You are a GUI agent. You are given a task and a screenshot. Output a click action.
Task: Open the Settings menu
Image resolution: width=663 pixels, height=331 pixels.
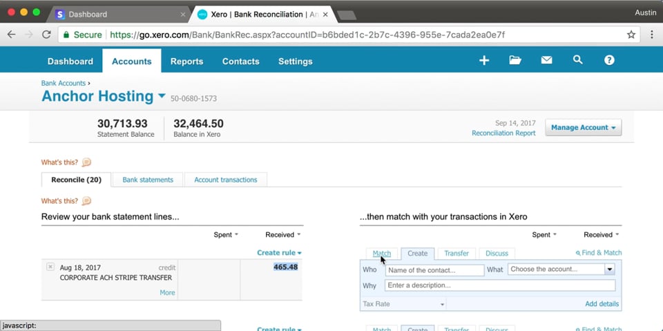tap(295, 62)
